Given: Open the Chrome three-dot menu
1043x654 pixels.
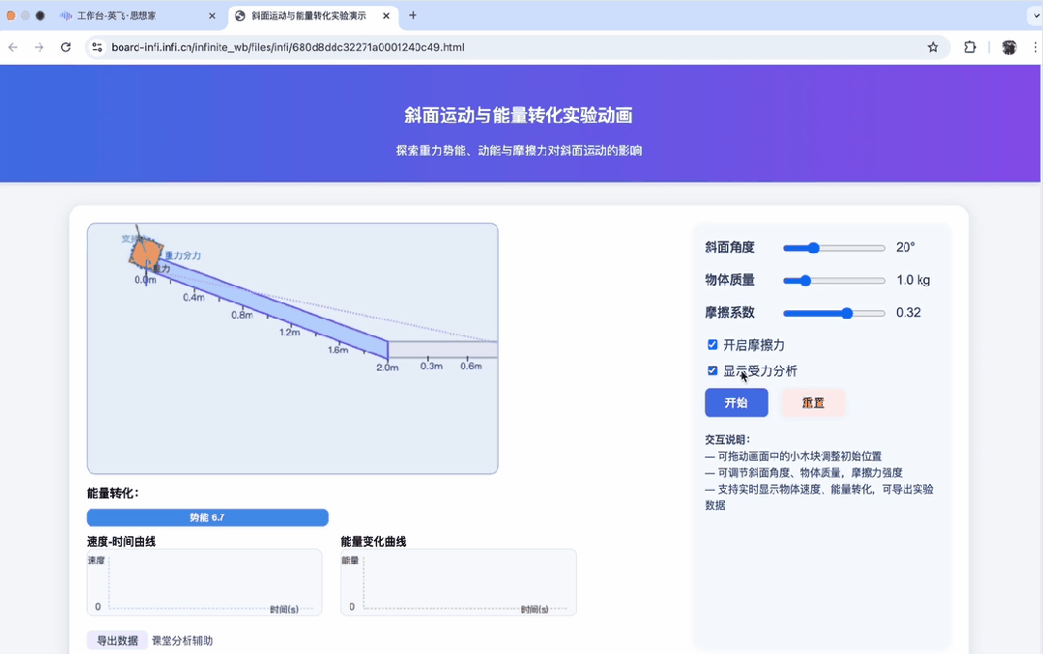Looking at the screenshot, I should coord(1035,47).
